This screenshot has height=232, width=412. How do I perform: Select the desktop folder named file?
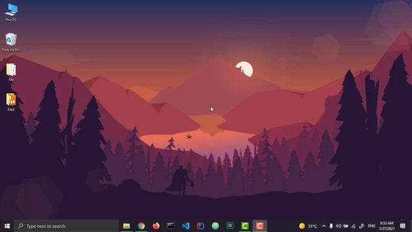(11, 72)
